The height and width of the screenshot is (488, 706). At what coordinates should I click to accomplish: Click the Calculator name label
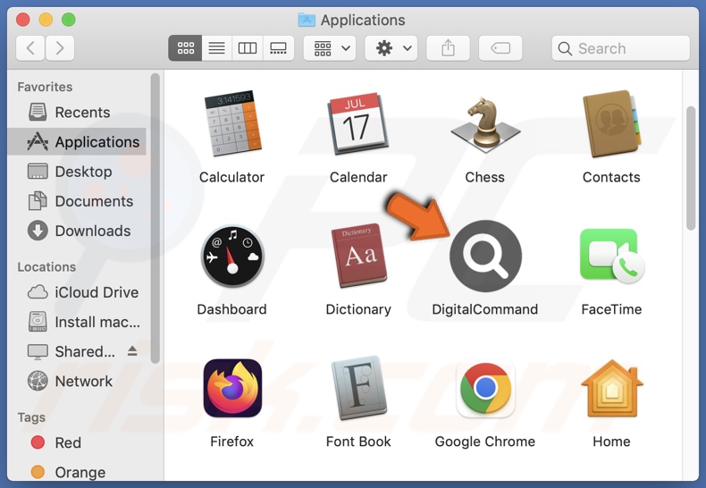click(x=231, y=177)
